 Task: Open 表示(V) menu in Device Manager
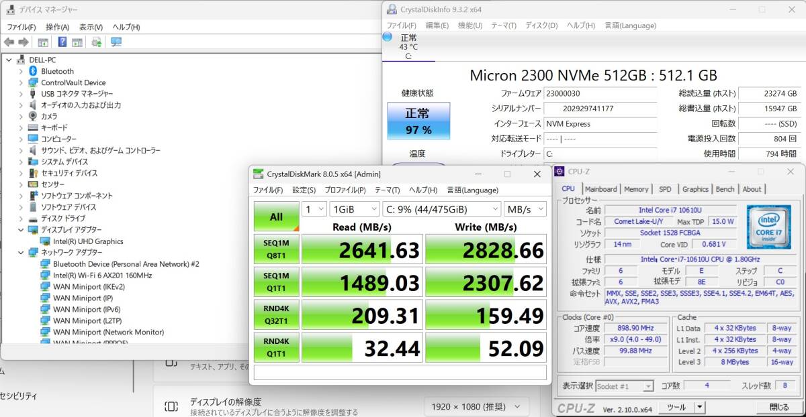point(91,27)
